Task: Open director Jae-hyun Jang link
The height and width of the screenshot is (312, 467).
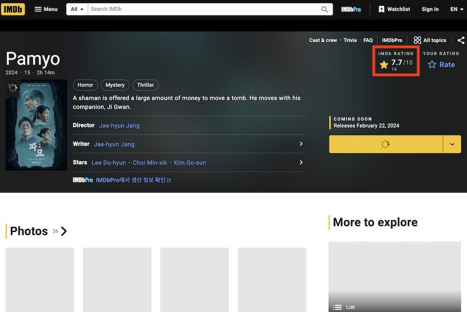Action: (119, 125)
